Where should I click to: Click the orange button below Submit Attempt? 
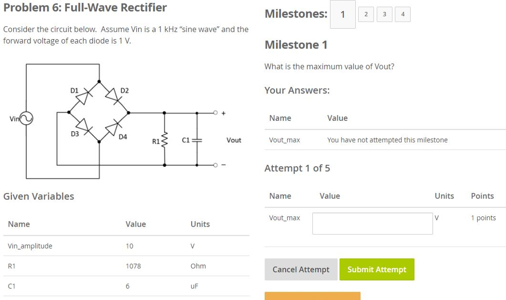pos(312,296)
